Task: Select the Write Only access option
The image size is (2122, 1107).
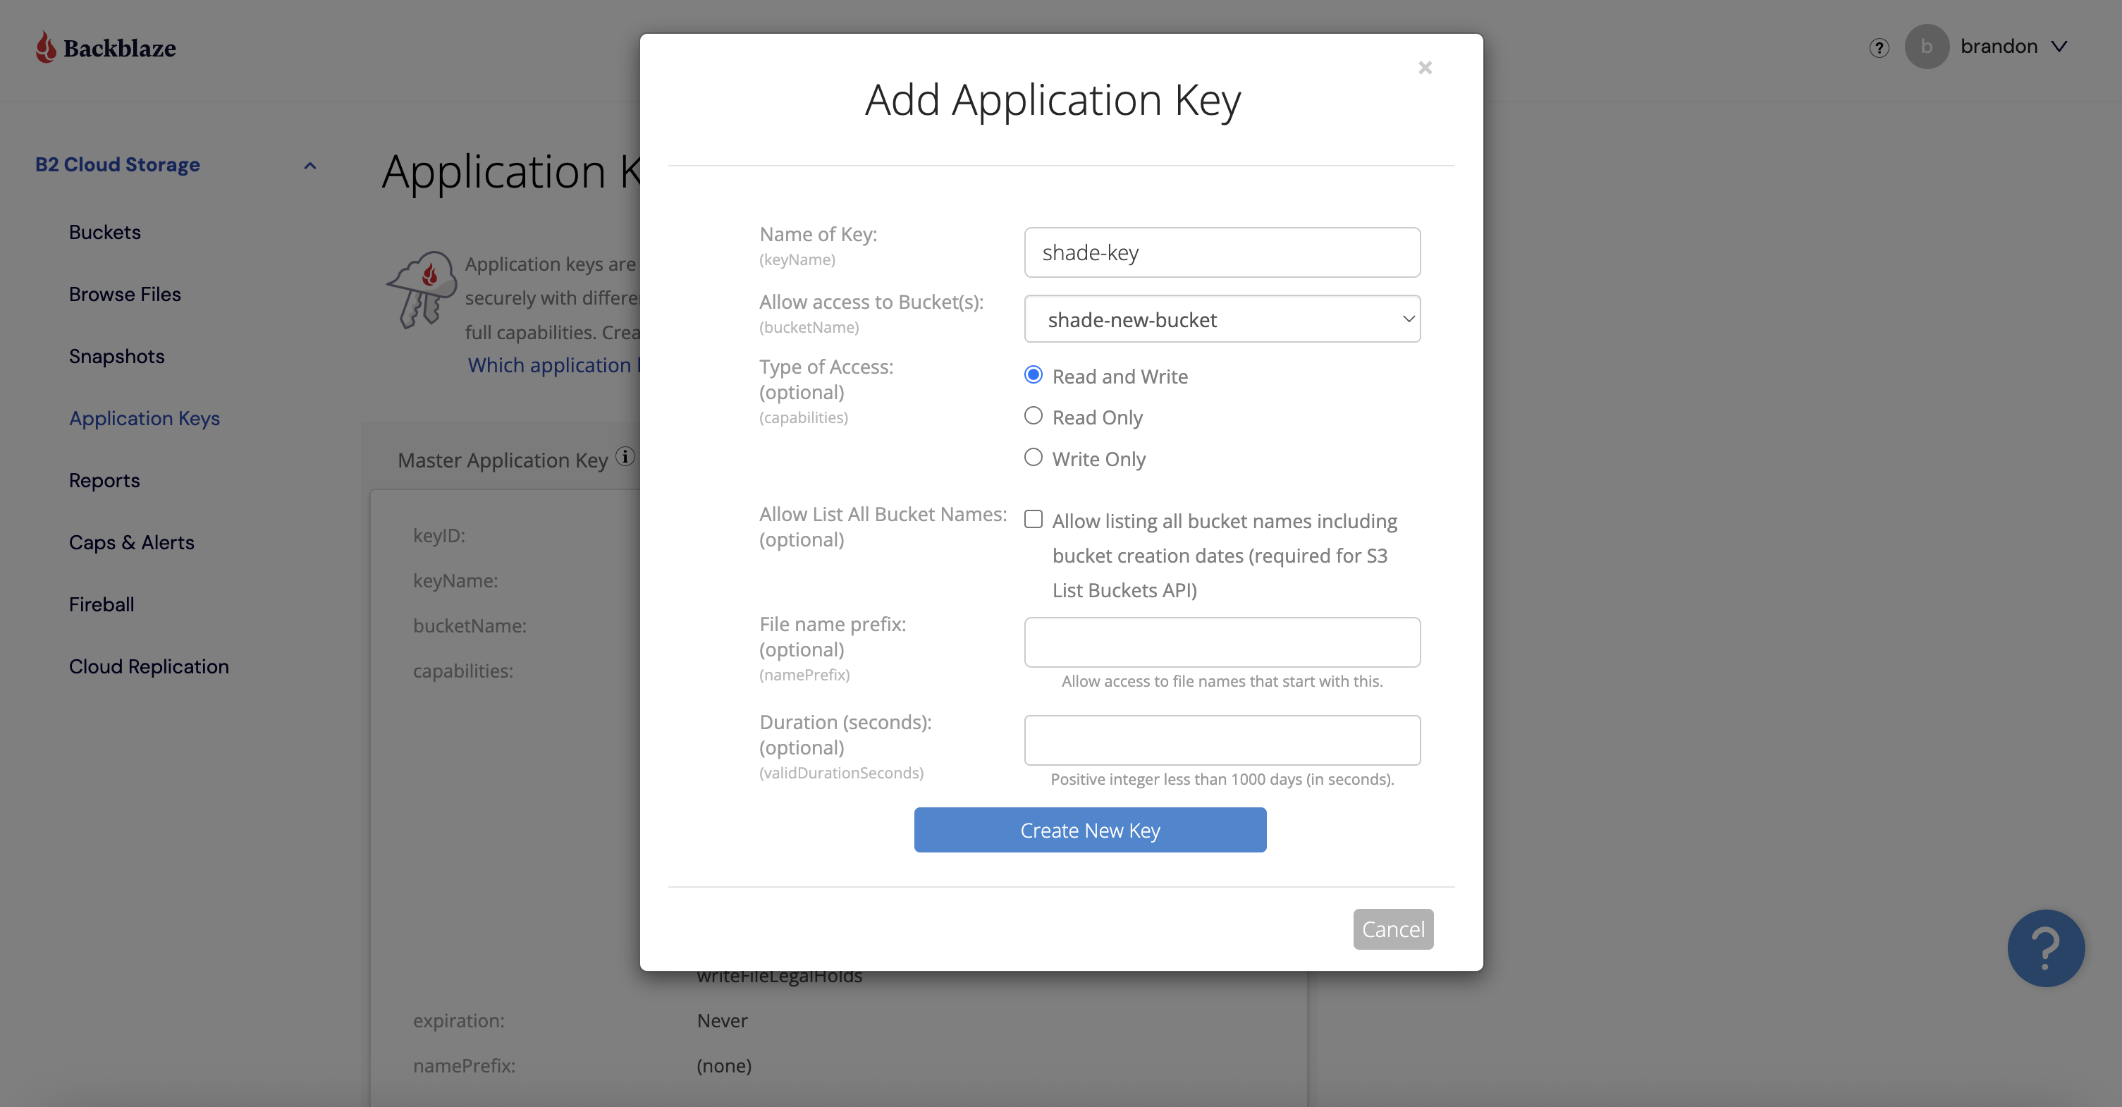Action: point(1033,458)
